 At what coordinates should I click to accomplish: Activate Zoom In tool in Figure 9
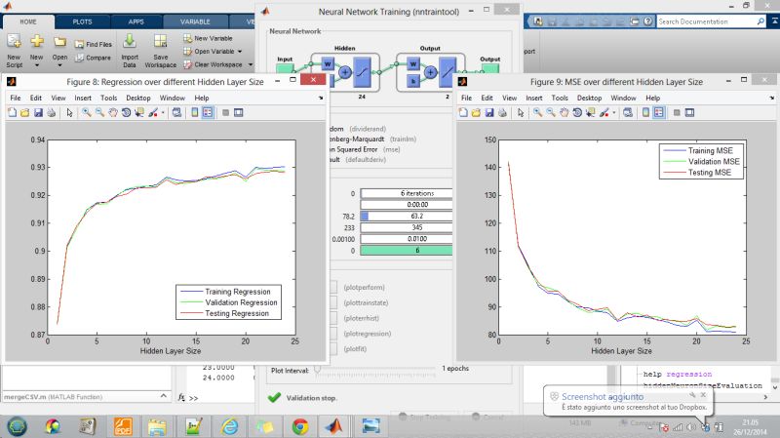[x=538, y=113]
